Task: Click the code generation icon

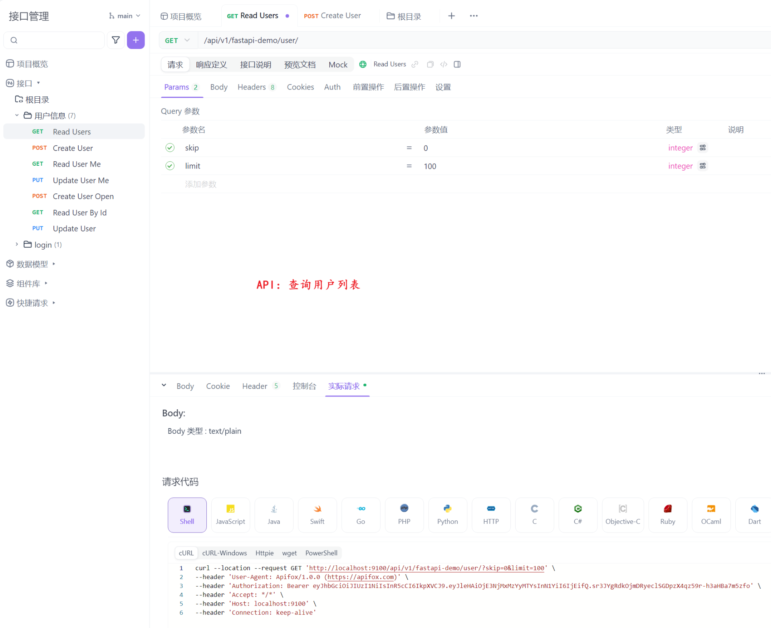Action: pos(443,64)
